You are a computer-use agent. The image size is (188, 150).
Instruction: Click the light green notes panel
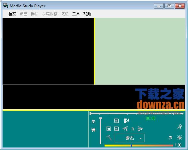click(x=140, y=51)
